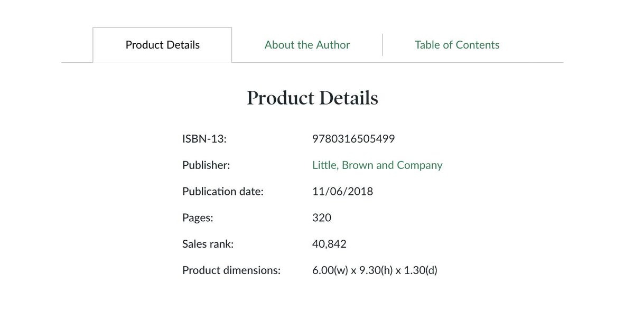Click the vertical divider before Table of Contents
The width and height of the screenshot is (634, 321).
(x=382, y=45)
